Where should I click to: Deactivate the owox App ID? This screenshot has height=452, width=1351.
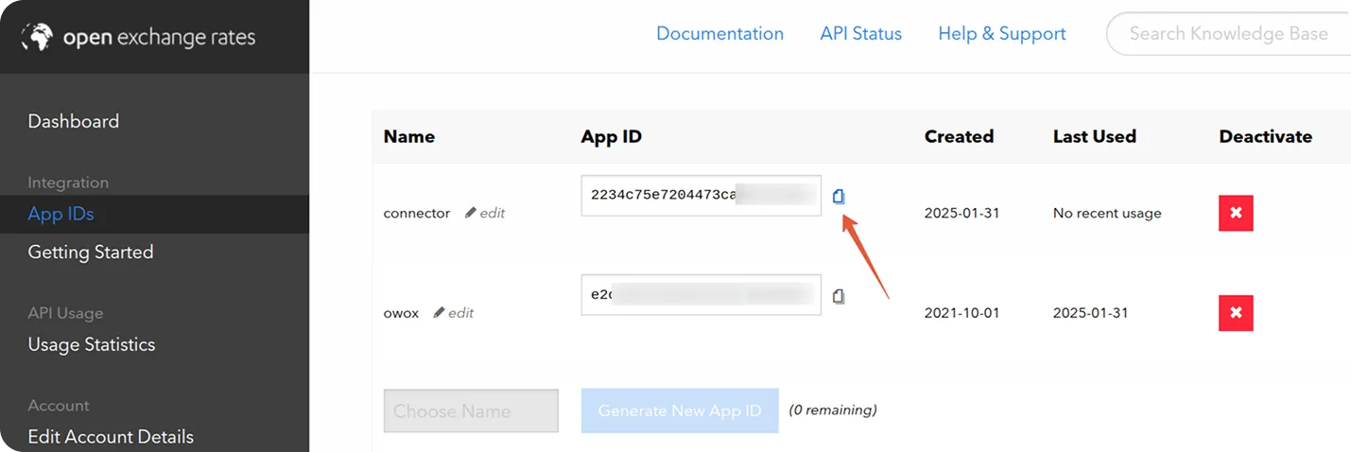[x=1235, y=313]
